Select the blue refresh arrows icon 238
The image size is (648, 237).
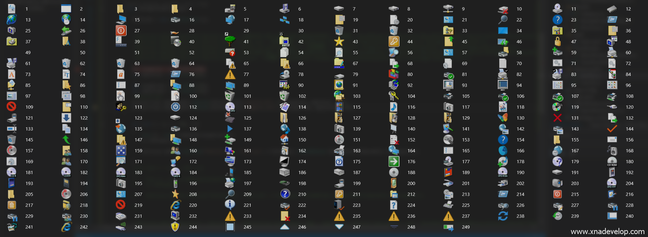point(503,216)
